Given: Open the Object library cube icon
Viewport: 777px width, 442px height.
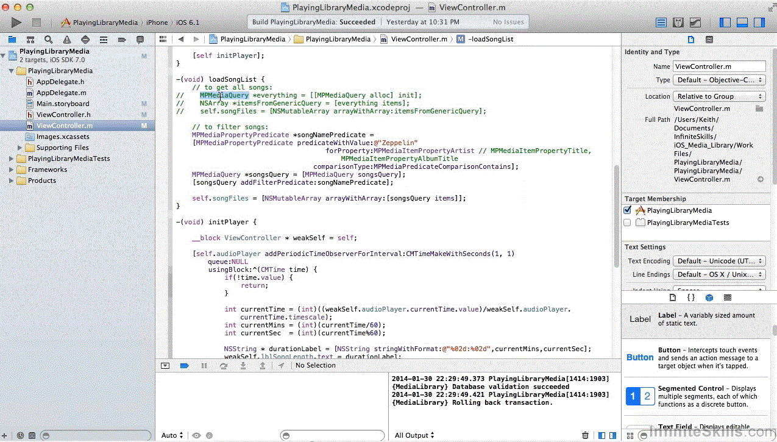Looking at the screenshot, I should (709, 298).
